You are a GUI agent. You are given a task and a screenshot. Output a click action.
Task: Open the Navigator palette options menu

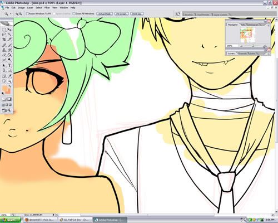pos(269,25)
